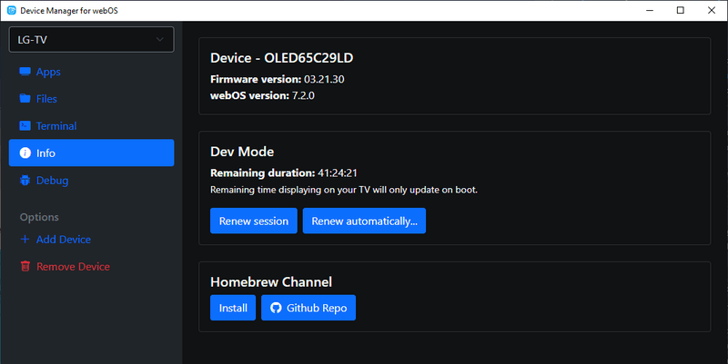Minimize the Device Manager window
728x364 pixels.
point(650,10)
